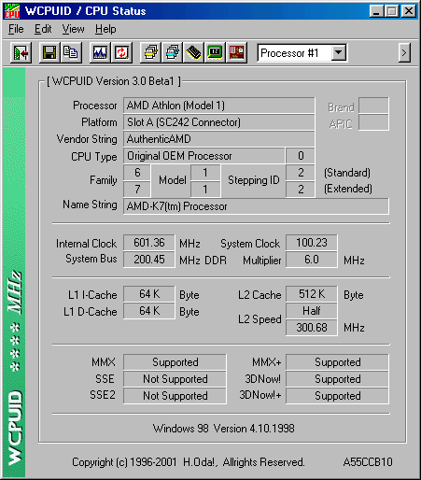Open the View menu
The height and width of the screenshot is (480, 421).
coord(73,29)
